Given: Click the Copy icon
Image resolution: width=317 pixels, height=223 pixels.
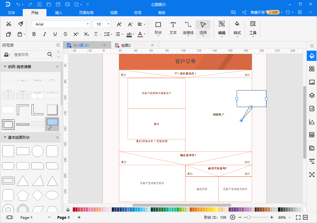Looking at the screenshot, I should (8, 34).
